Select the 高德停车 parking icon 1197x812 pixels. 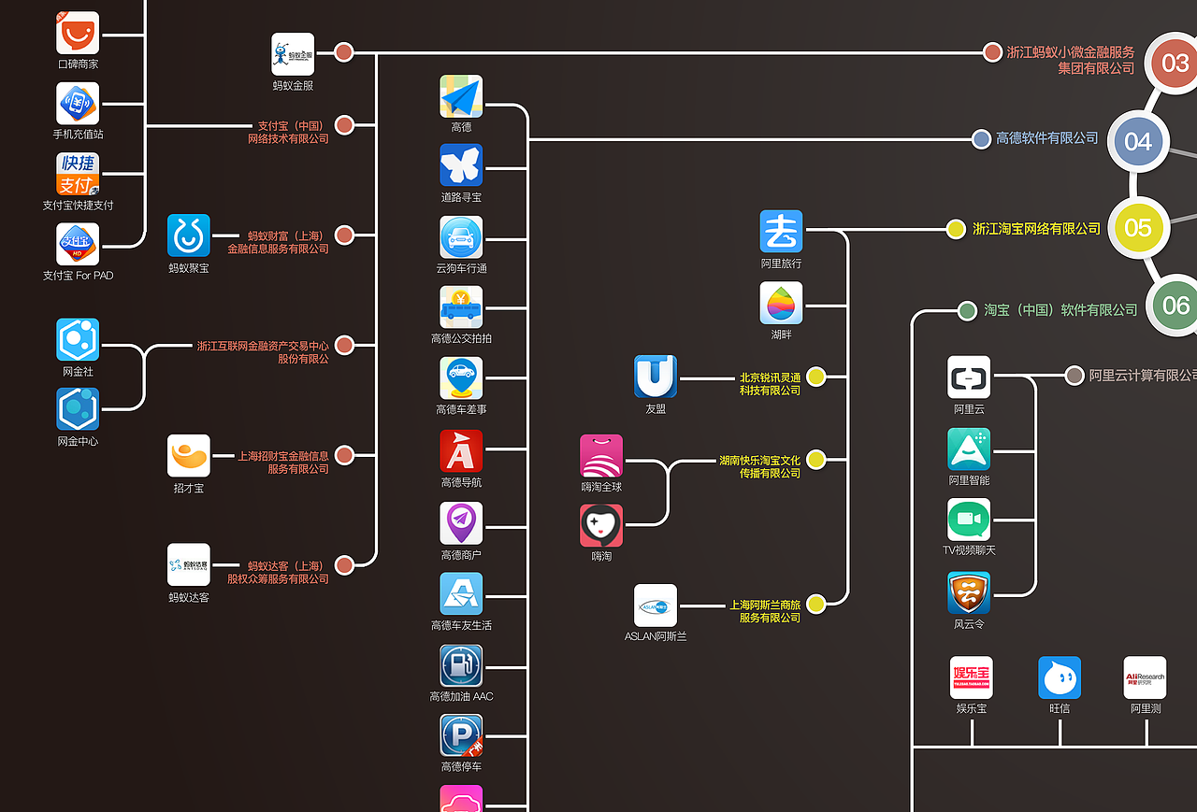point(462,736)
